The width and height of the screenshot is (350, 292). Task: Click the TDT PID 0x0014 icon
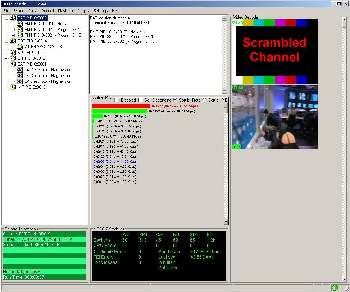(x=13, y=41)
